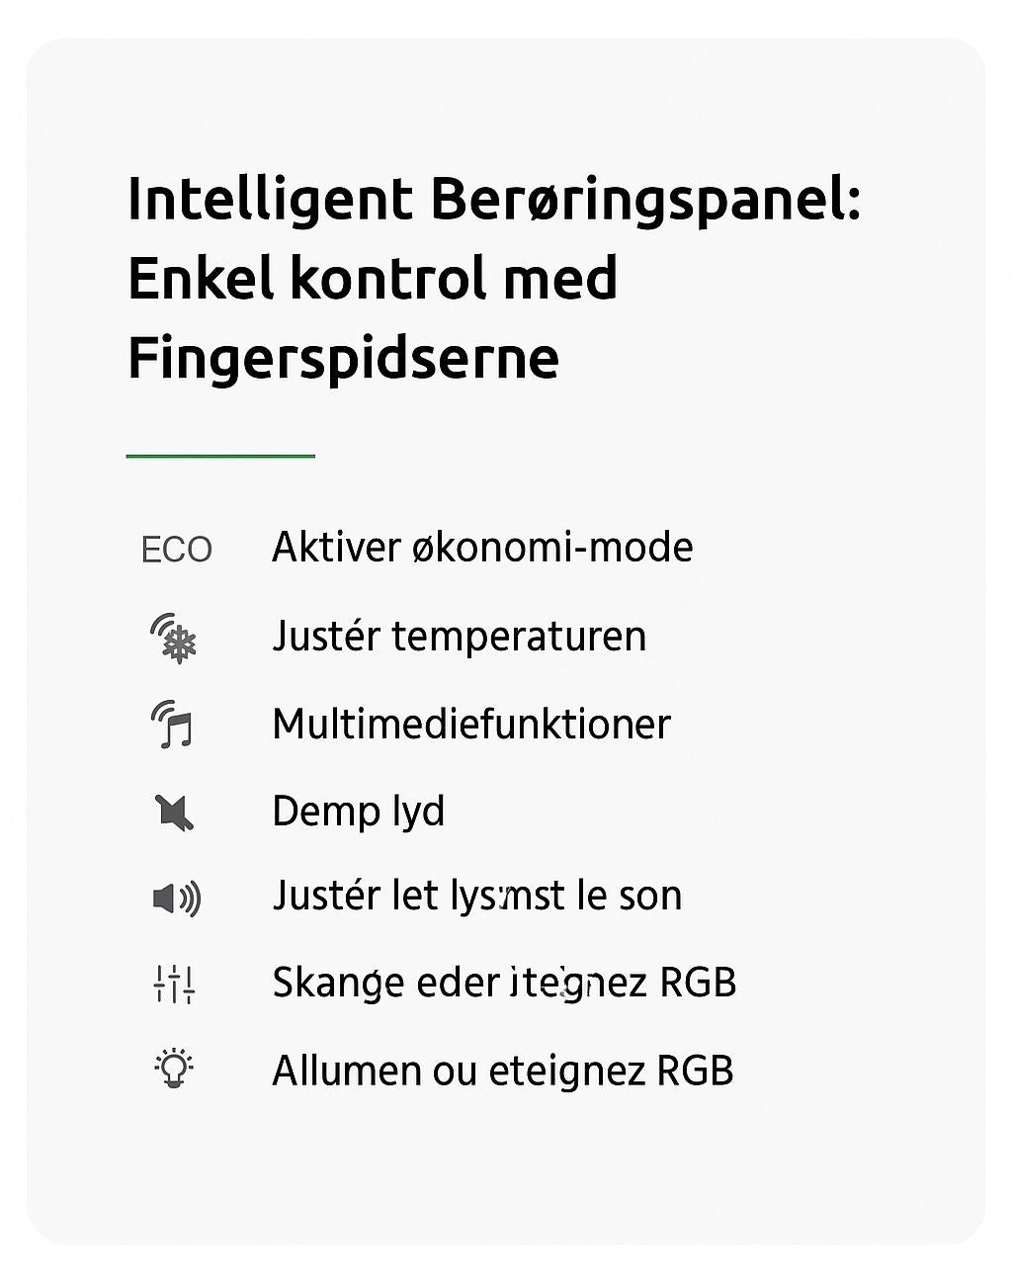Click the green divider line under heading

[x=220, y=456]
